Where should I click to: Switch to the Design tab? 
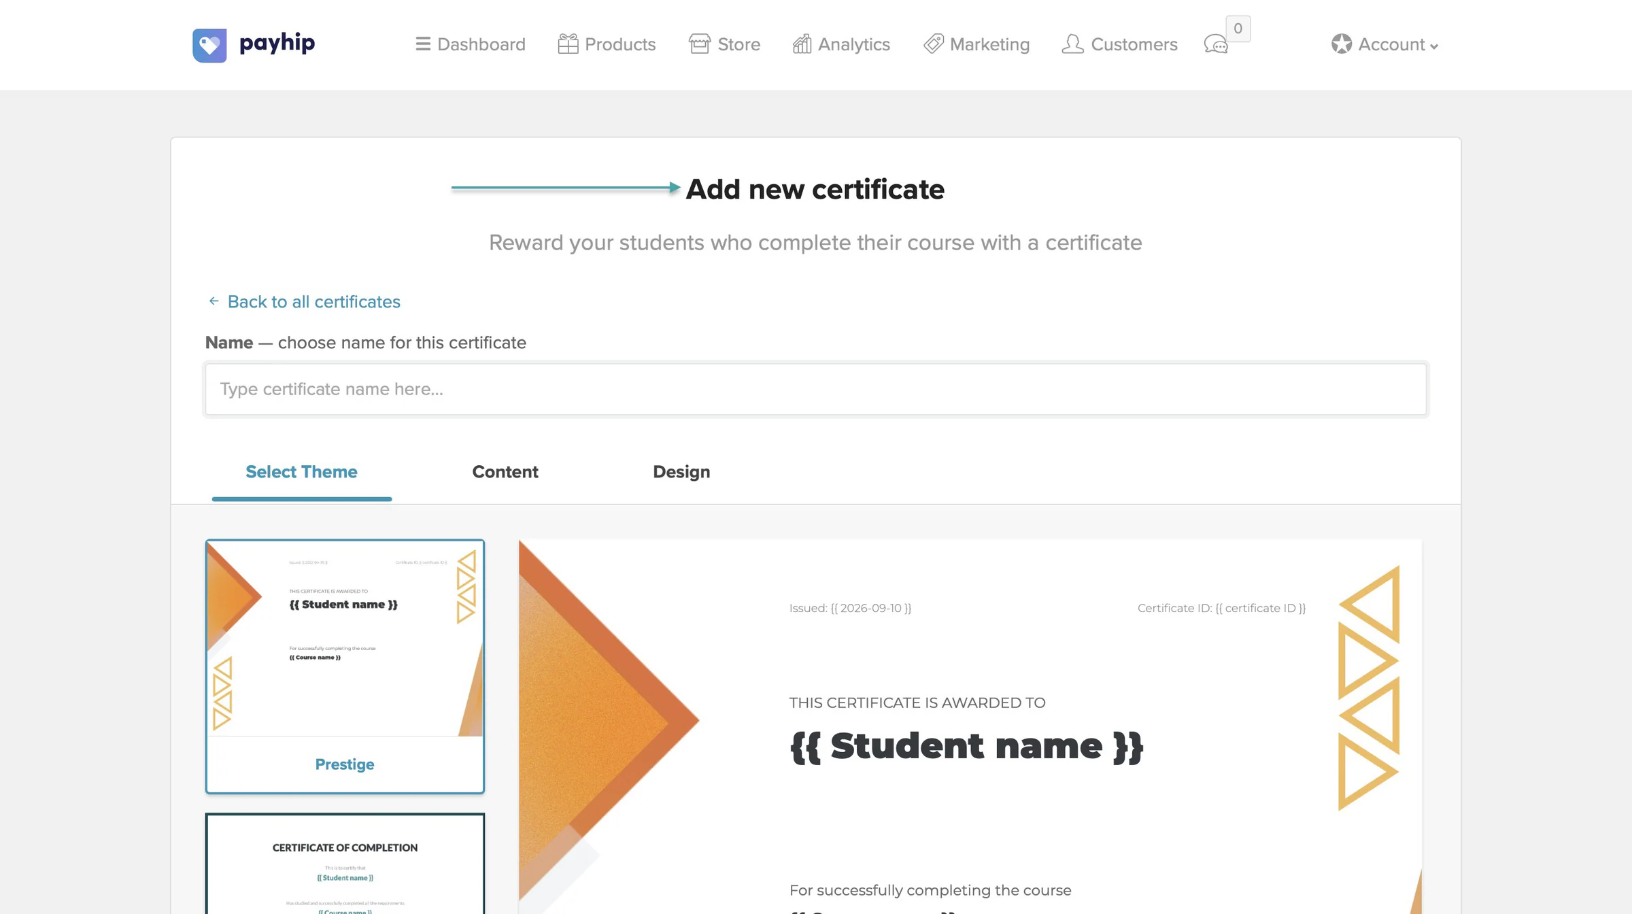coord(681,472)
